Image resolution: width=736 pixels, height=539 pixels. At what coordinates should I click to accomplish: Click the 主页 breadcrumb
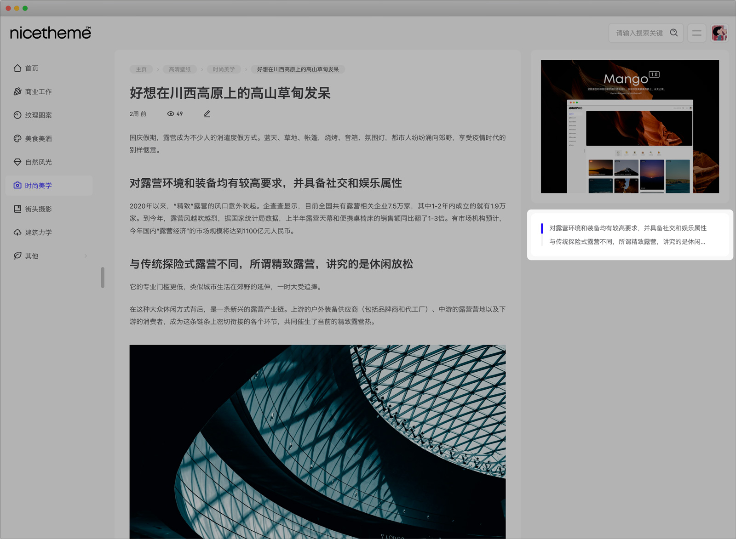click(141, 69)
